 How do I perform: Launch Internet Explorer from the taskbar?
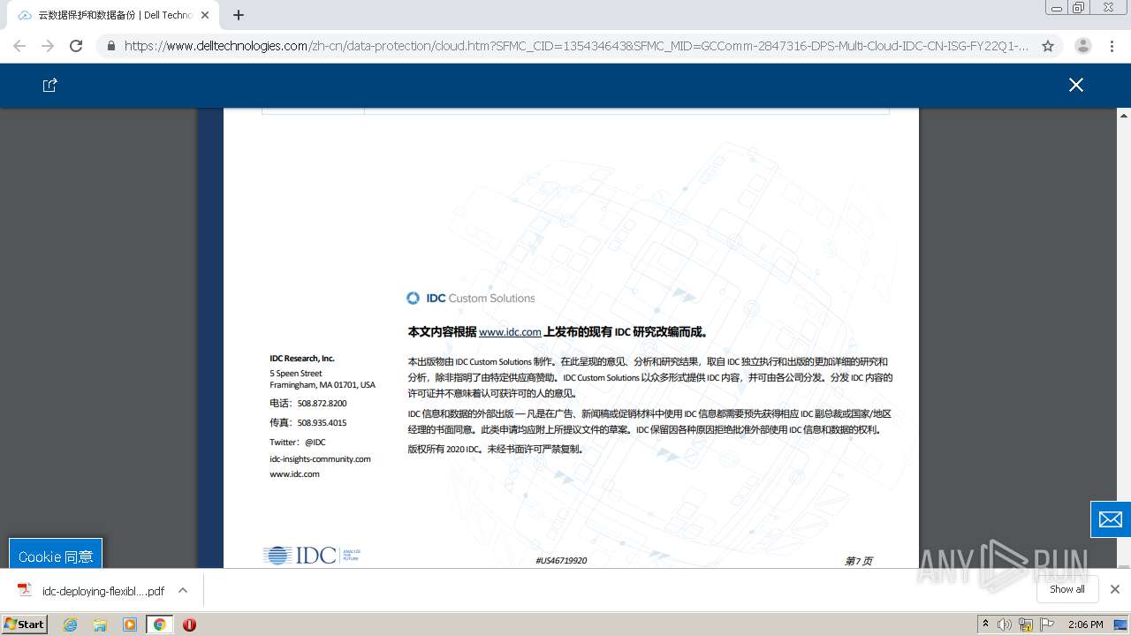click(x=71, y=625)
